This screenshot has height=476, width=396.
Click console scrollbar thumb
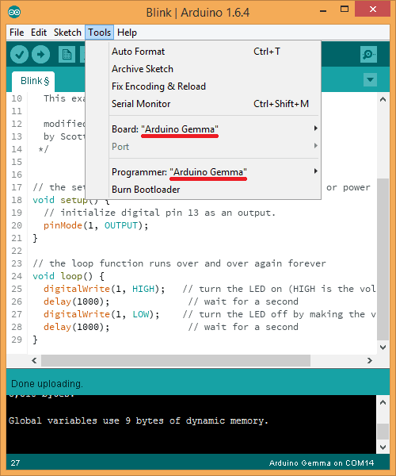pos(383,432)
